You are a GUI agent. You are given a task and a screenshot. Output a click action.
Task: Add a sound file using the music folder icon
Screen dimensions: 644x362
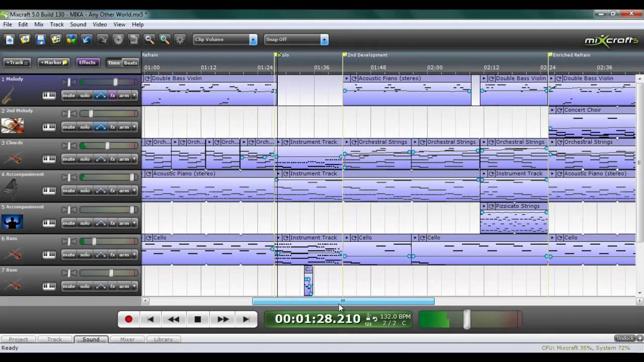pyautogui.click(x=56, y=39)
